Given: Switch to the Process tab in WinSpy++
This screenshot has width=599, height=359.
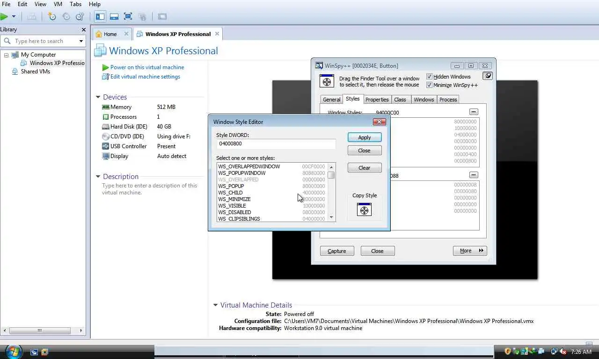Looking at the screenshot, I should [x=448, y=100].
